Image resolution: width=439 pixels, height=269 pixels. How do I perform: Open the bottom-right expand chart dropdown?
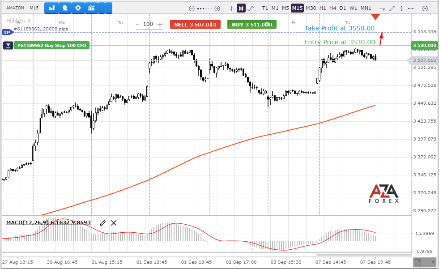[424, 262]
